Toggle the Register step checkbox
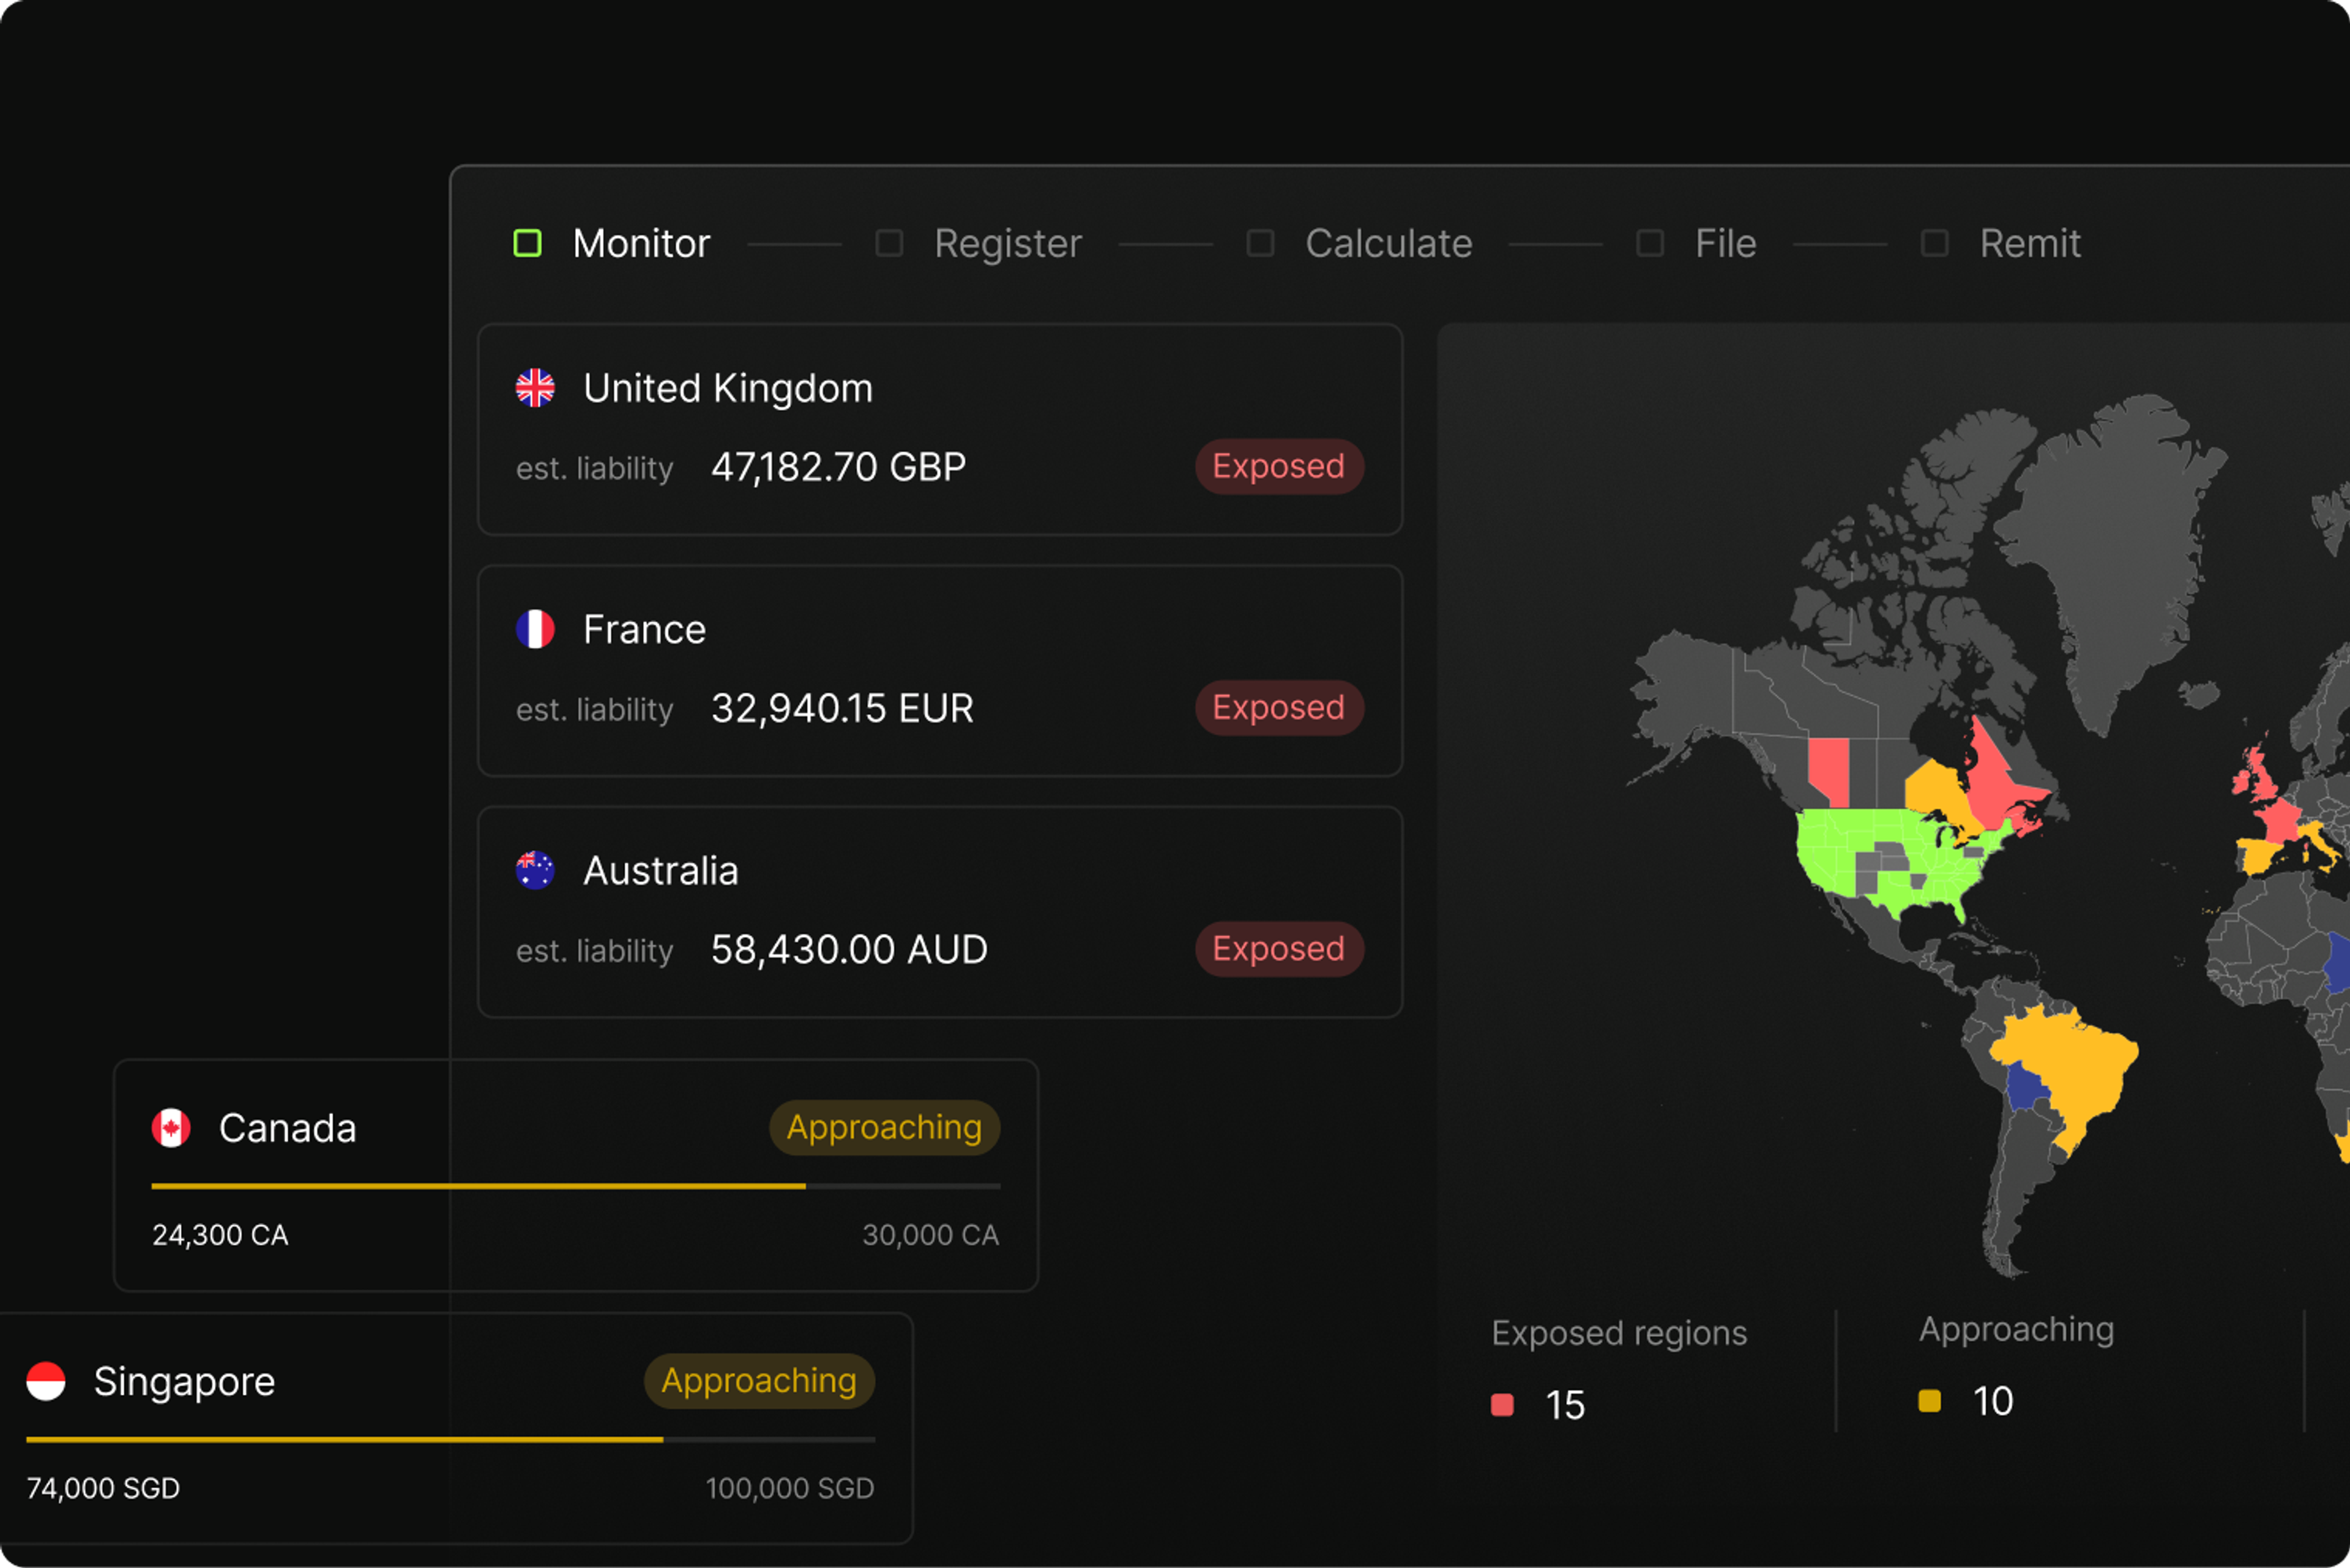This screenshot has height=1568, width=2350. tap(889, 243)
